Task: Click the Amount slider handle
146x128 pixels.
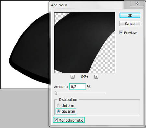Action: [56, 93]
